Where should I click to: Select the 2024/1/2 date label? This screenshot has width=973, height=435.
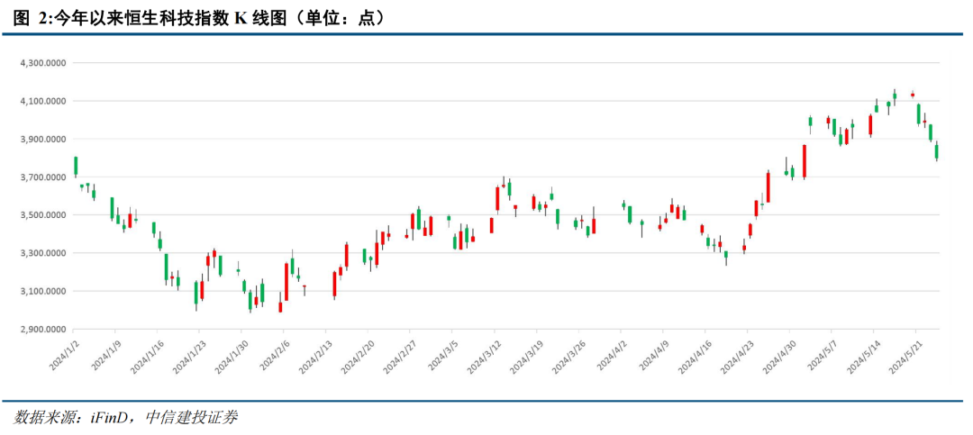point(64,354)
